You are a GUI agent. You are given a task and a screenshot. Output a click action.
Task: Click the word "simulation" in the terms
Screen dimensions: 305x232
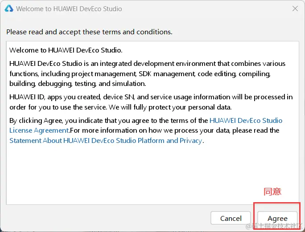pos(129,84)
